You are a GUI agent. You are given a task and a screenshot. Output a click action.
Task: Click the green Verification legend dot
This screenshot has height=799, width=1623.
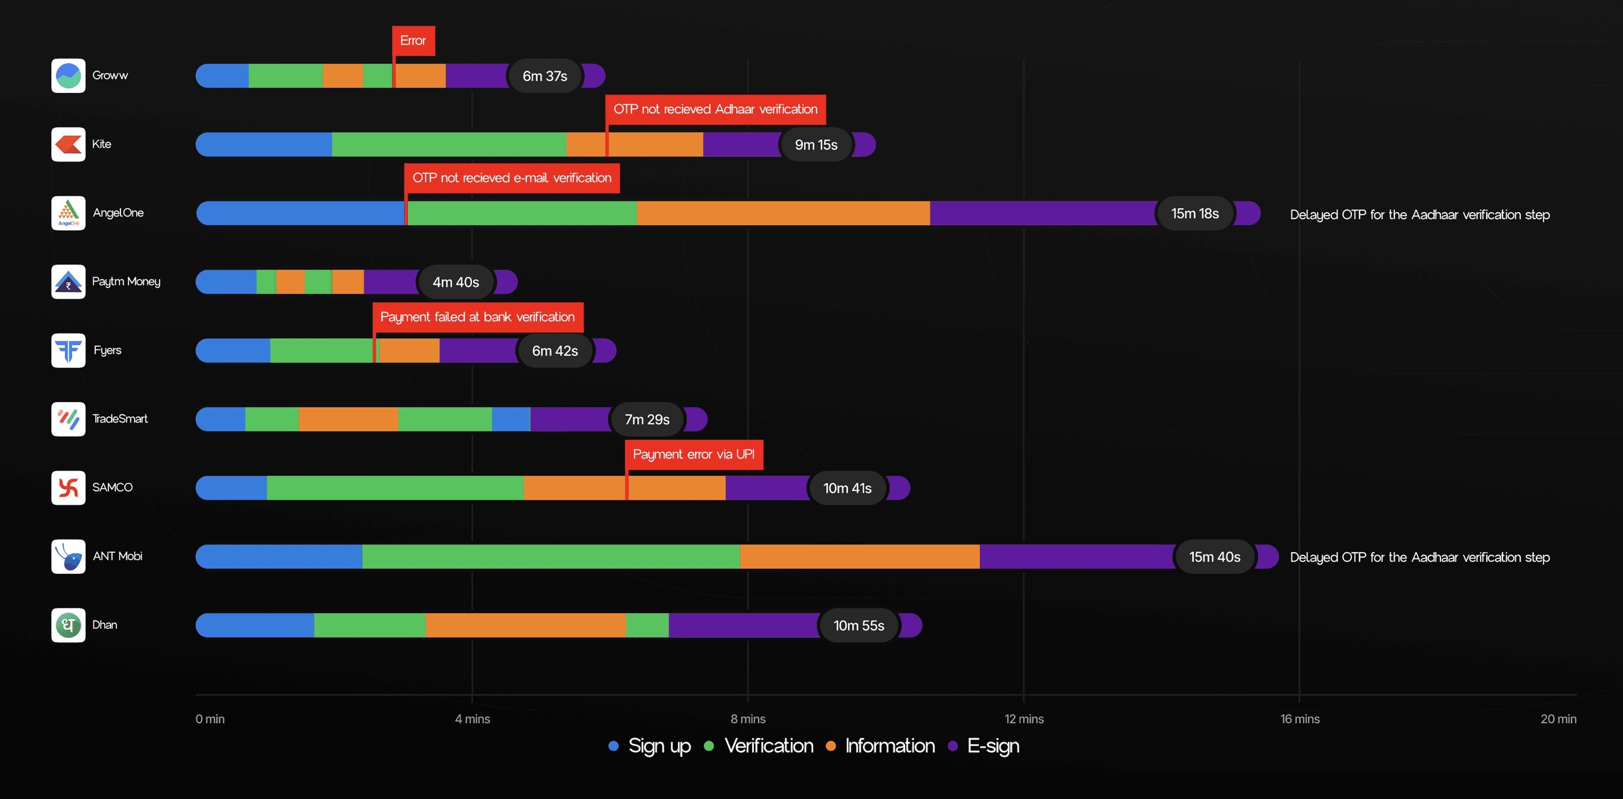tap(709, 746)
